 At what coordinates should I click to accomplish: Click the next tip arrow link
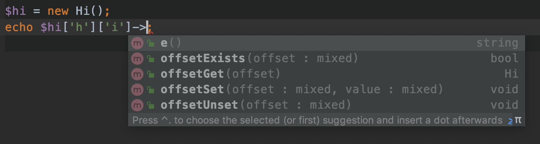click(510, 120)
